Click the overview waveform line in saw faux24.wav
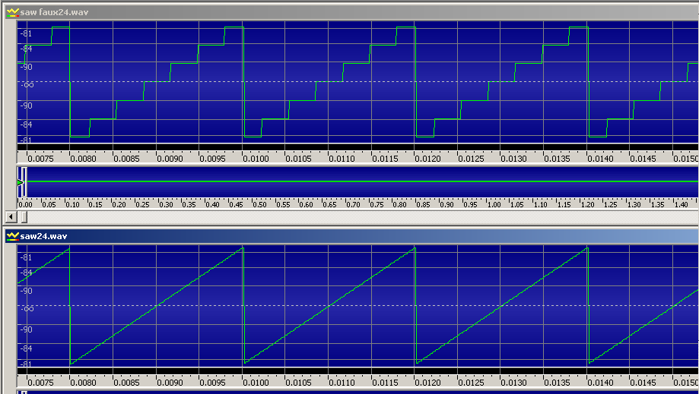This screenshot has height=394, width=699. pyautogui.click(x=362, y=181)
